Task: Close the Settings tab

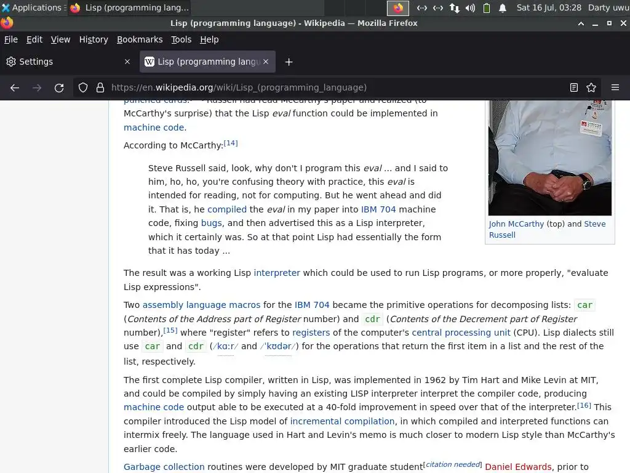Action: coord(127,62)
